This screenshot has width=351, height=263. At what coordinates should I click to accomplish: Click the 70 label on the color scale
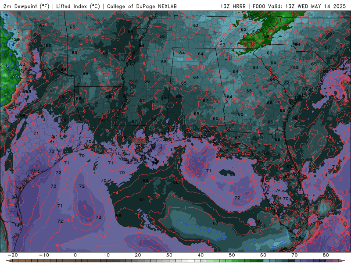(x=294, y=255)
